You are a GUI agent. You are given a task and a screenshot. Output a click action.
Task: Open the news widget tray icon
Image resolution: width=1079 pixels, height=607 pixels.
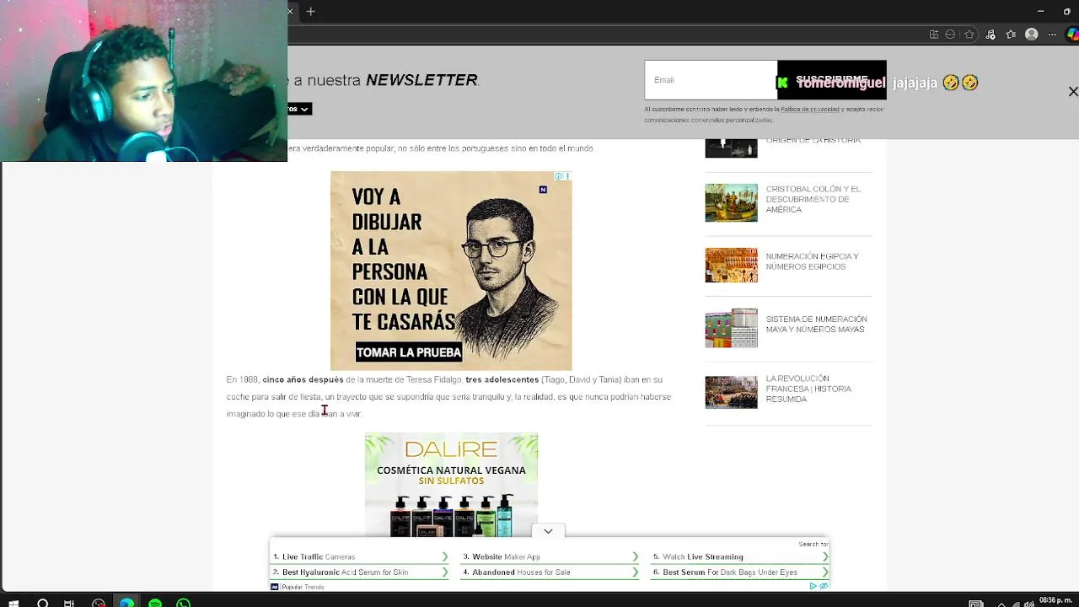coord(975,603)
